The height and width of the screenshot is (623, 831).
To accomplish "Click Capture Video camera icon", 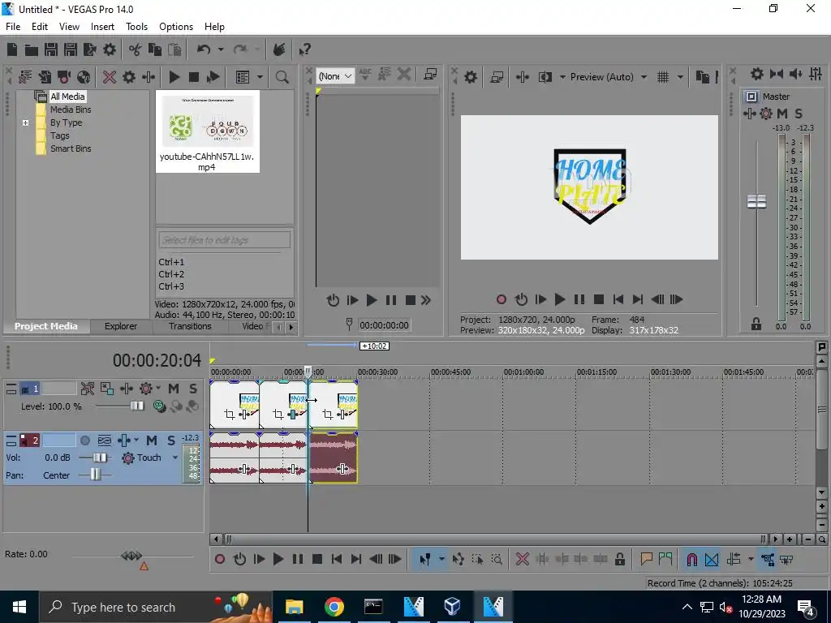I will (x=64, y=77).
